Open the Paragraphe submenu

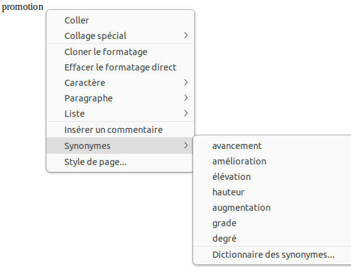pyautogui.click(x=121, y=98)
